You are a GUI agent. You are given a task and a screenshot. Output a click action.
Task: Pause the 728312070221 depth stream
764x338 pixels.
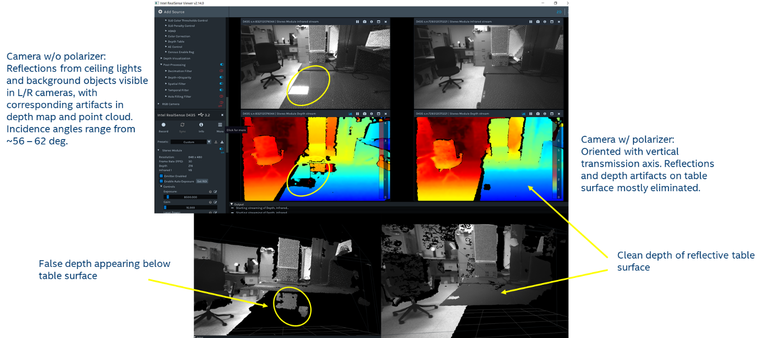coord(531,113)
